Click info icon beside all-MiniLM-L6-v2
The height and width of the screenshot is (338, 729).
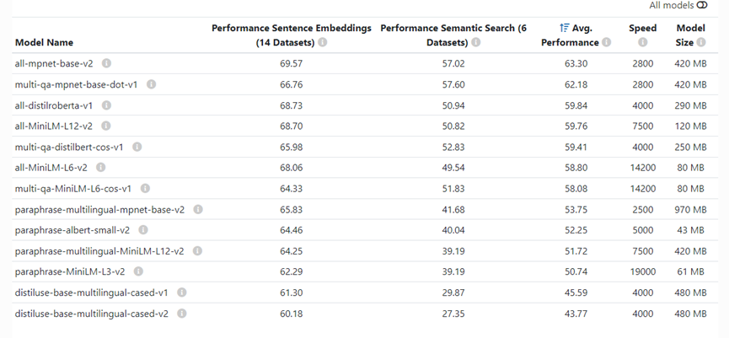pyautogui.click(x=100, y=168)
